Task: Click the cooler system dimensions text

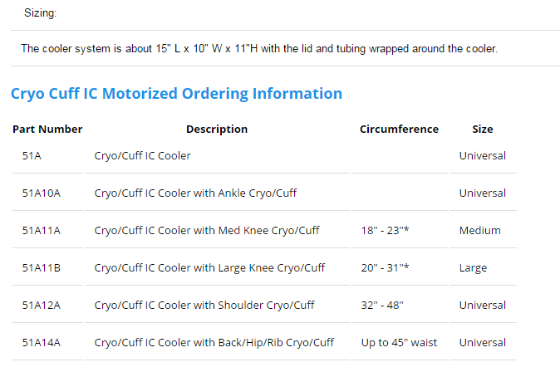Action: (x=259, y=48)
